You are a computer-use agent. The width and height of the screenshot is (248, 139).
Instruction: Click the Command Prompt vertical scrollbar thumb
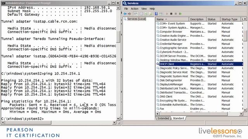pyautogui.click(x=118, y=37)
